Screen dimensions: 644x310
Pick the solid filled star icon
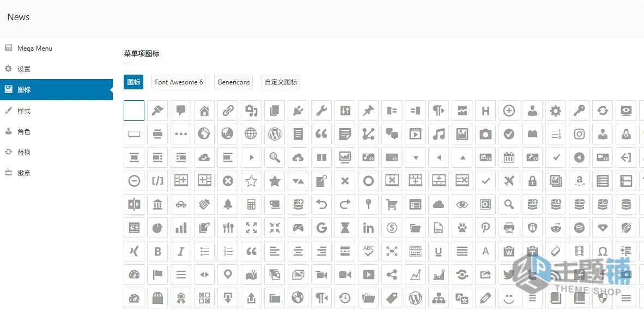click(275, 181)
